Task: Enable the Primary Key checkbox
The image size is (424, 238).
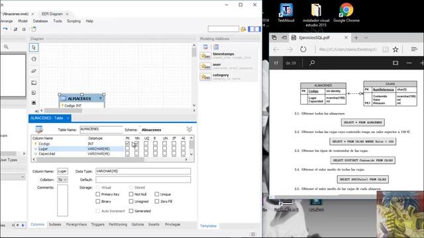Action: [98, 194]
